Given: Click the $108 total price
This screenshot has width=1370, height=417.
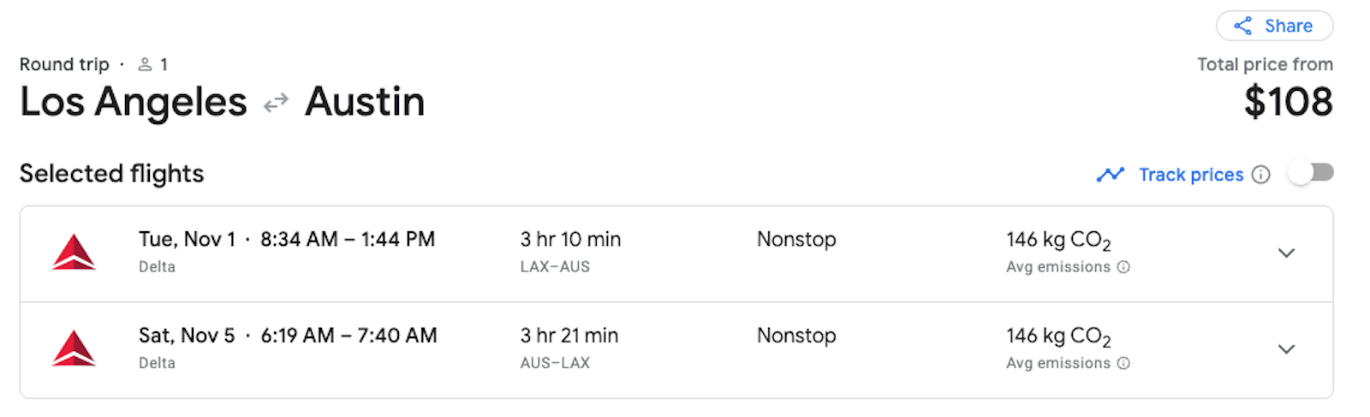Looking at the screenshot, I should [1289, 102].
